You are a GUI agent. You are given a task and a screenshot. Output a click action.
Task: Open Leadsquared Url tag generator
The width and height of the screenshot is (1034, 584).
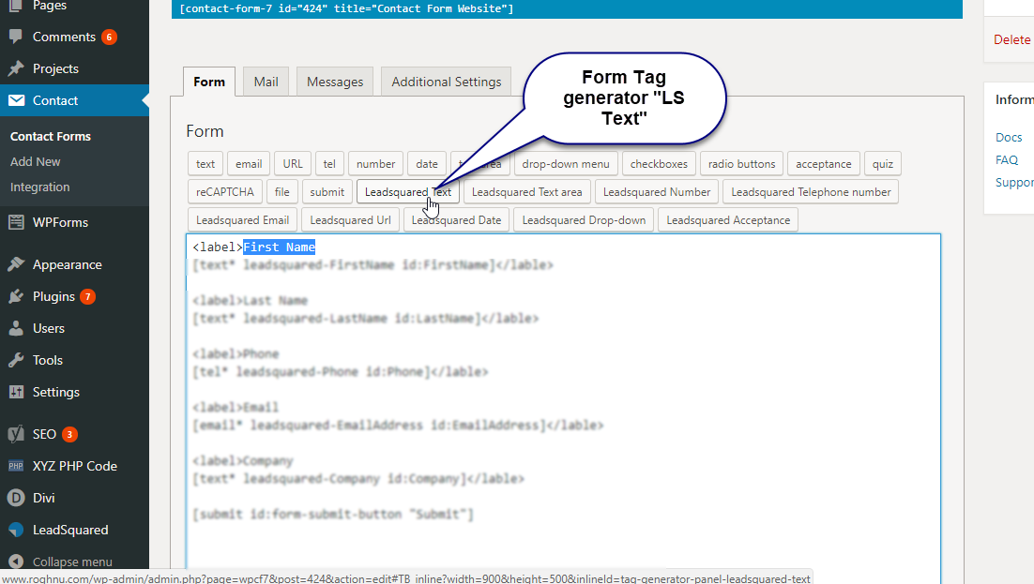pyautogui.click(x=350, y=220)
